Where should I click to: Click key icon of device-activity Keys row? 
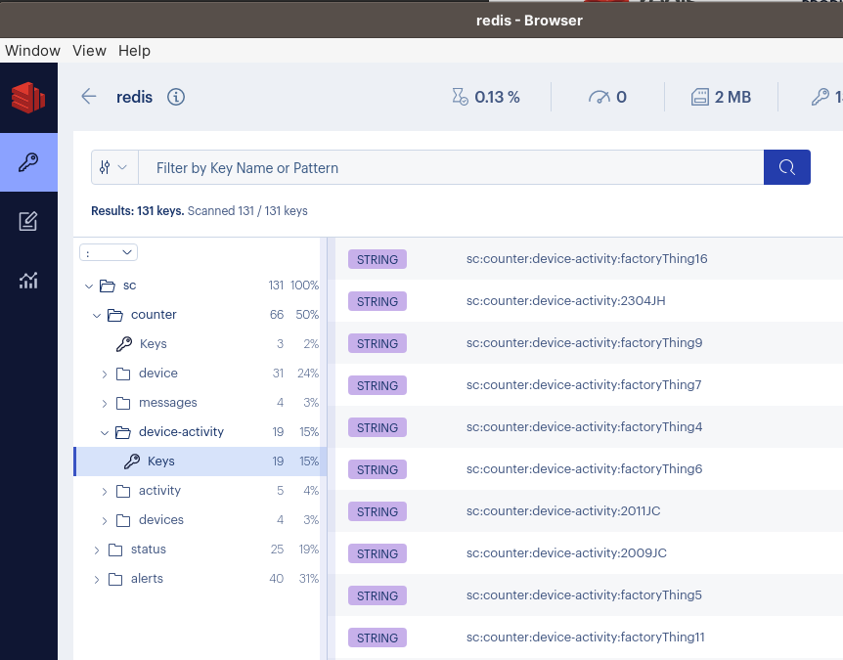tap(132, 462)
